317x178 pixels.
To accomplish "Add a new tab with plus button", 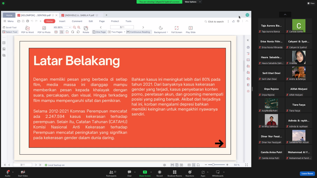I will 106,15.
